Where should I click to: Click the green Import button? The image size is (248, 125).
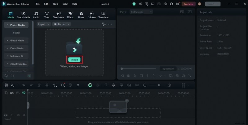(74, 60)
